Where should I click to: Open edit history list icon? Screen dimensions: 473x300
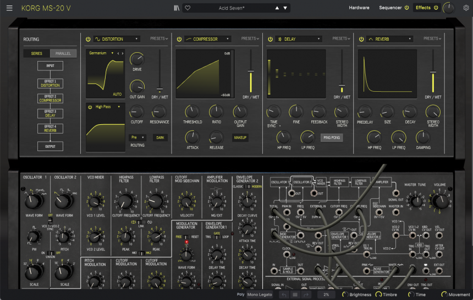coord(295,295)
